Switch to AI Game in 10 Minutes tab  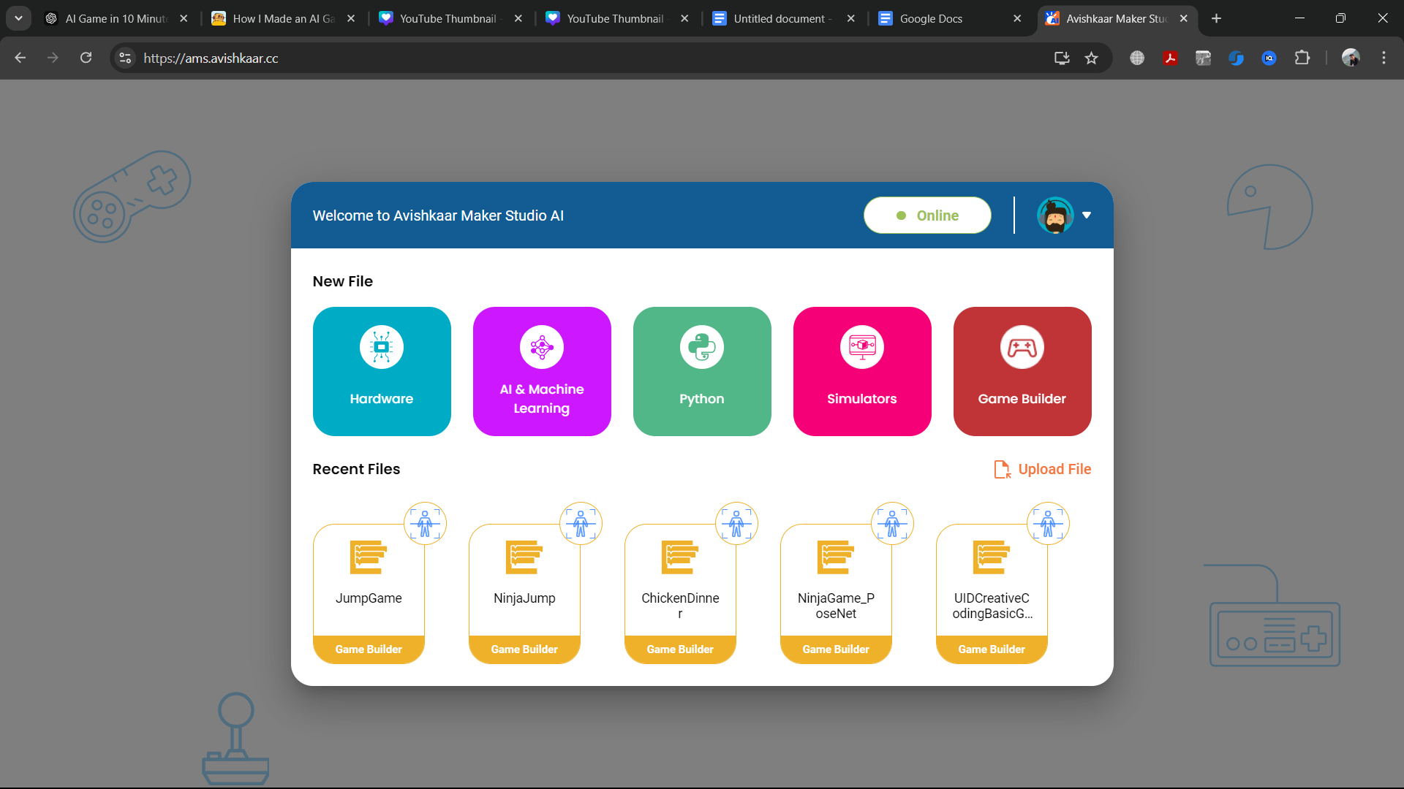(x=116, y=19)
